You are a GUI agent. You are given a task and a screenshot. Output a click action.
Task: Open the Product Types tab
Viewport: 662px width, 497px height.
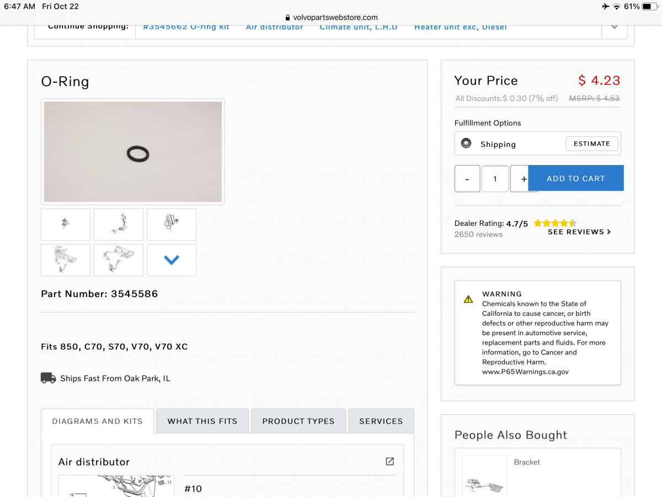298,421
